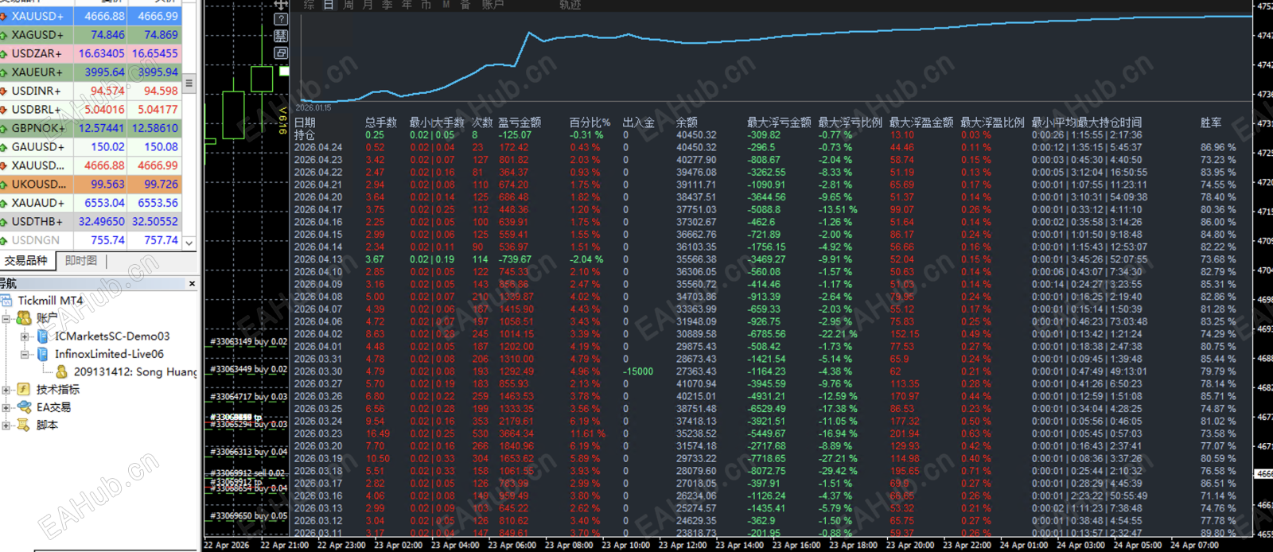The height and width of the screenshot is (552, 1273).
Task: Click the 2026.03.30 date row
Action: 766,371
